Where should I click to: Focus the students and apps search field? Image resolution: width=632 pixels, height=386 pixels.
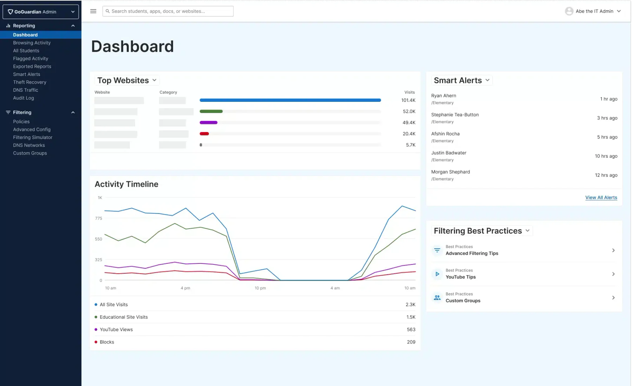168,11
